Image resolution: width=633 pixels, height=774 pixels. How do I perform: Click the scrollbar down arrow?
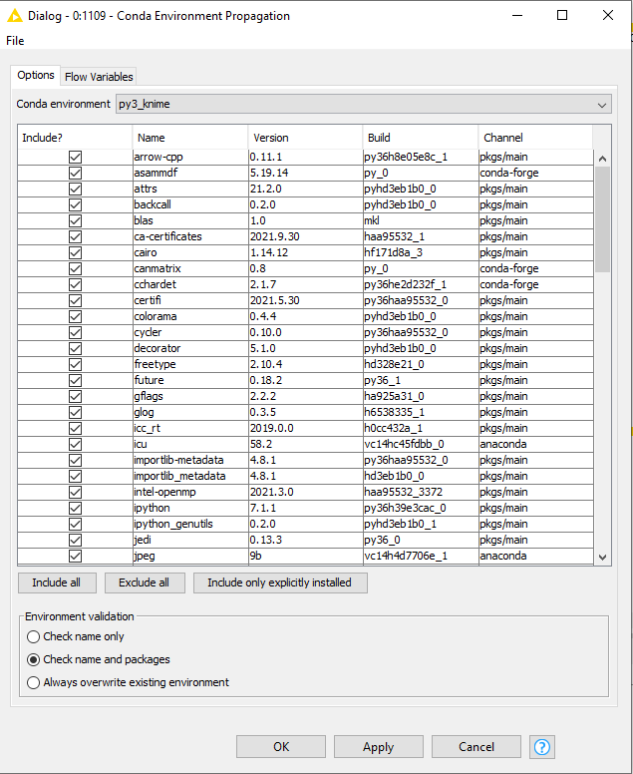(602, 557)
